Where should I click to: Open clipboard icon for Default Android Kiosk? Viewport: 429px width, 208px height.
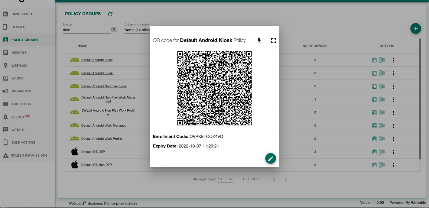click(375, 60)
